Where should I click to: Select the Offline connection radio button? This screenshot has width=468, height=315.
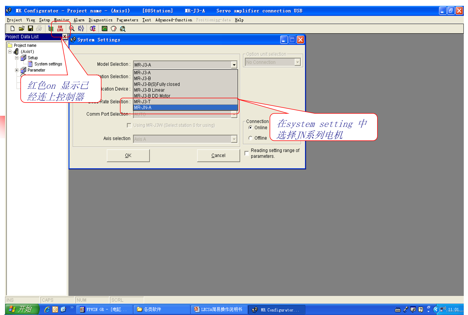pos(250,138)
